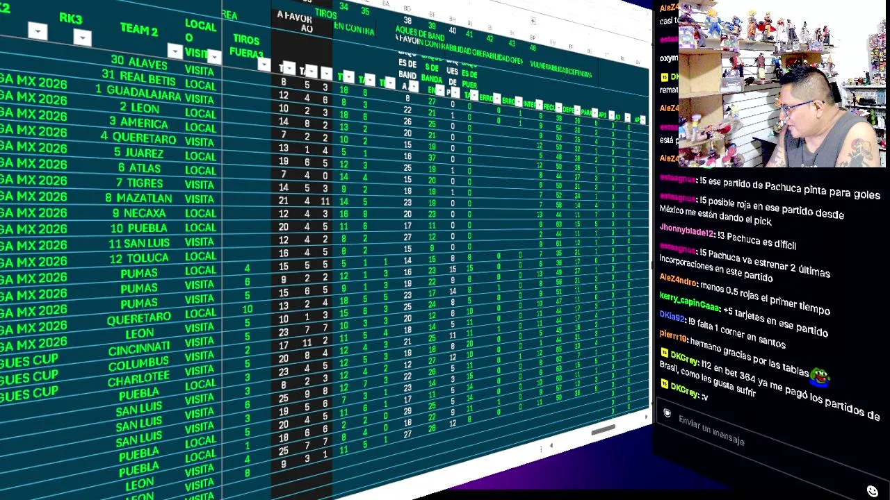Click the streamer webcam feed
This screenshot has width=890, height=500.
click(x=782, y=84)
